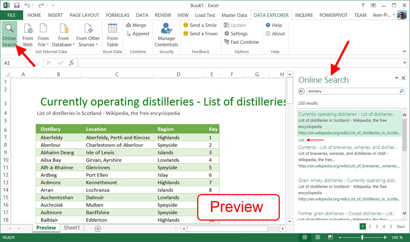The width and height of the screenshot is (410, 242).
Task: Open the From Other Sources dropdown
Action: coord(88,42)
